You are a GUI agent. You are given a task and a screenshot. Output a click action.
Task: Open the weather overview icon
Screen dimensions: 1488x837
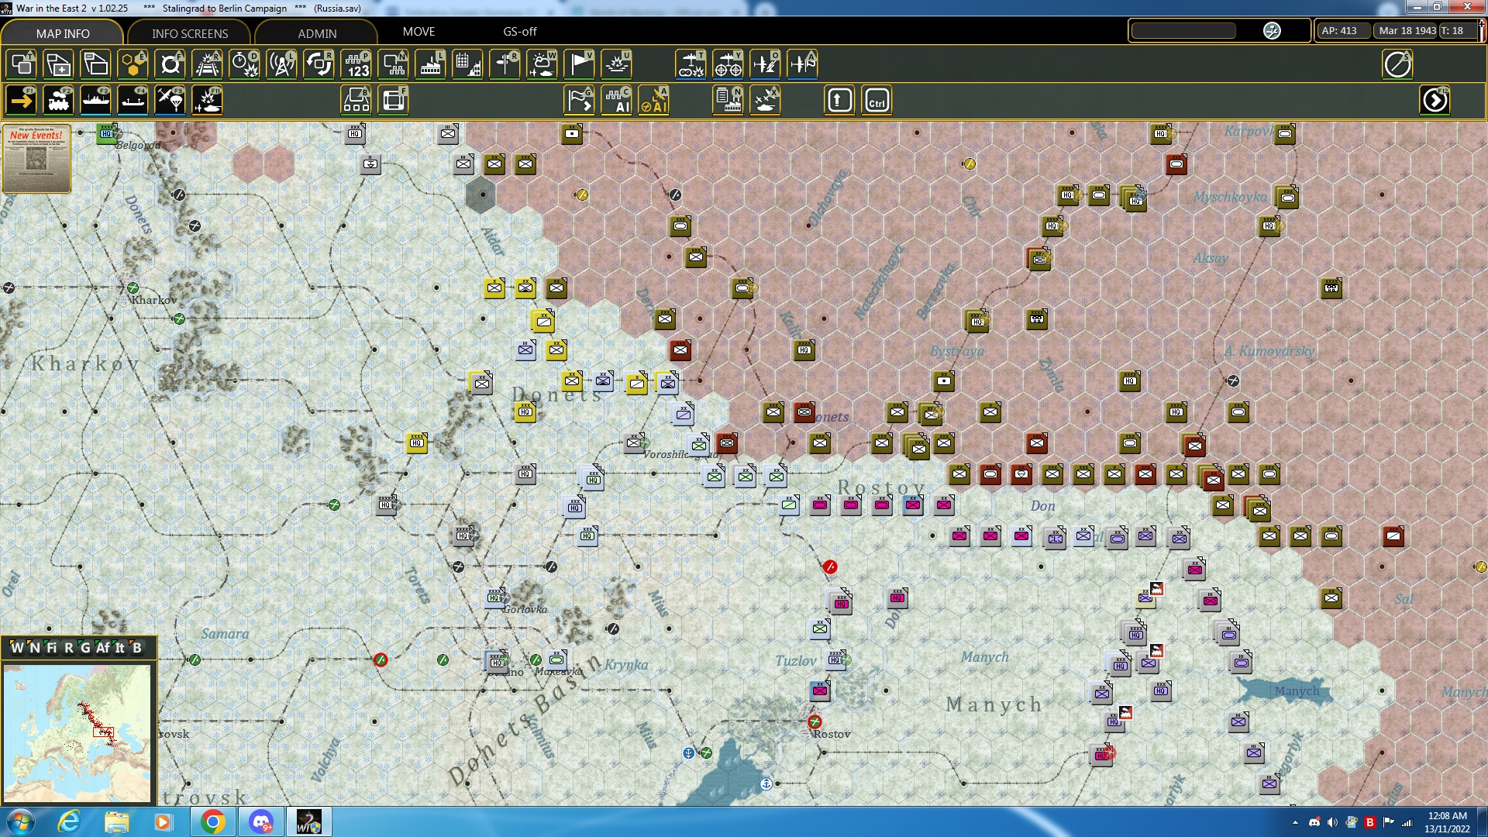pyautogui.click(x=541, y=64)
